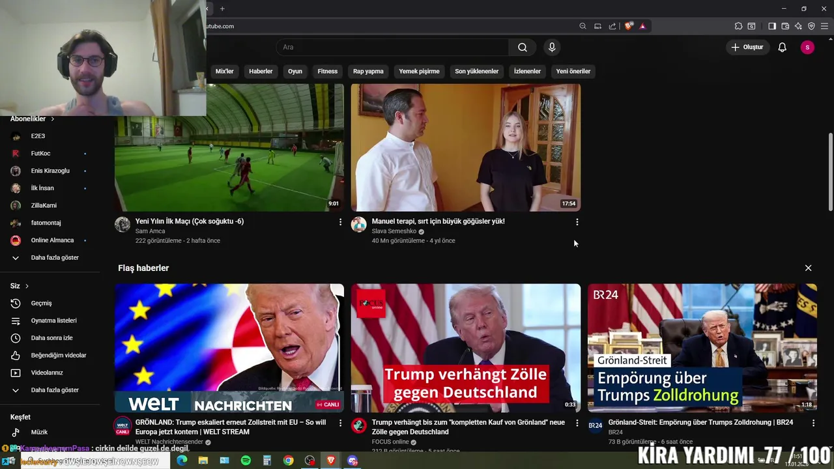Select the İzlenenler filter chip
This screenshot has width=834, height=469.
pos(527,71)
